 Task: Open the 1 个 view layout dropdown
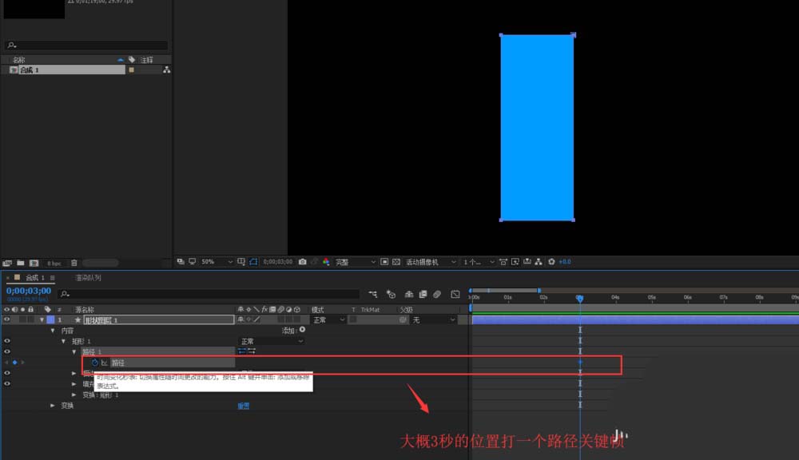pyautogui.click(x=479, y=262)
